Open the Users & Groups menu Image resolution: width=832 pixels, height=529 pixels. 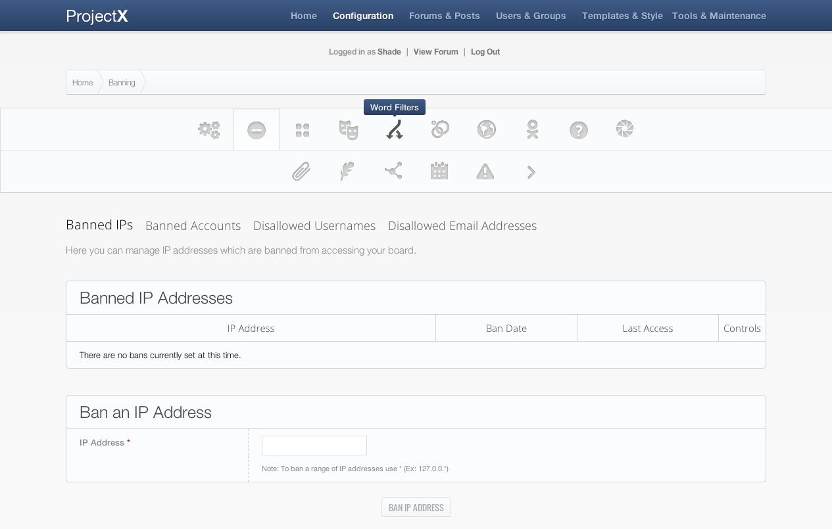531,16
